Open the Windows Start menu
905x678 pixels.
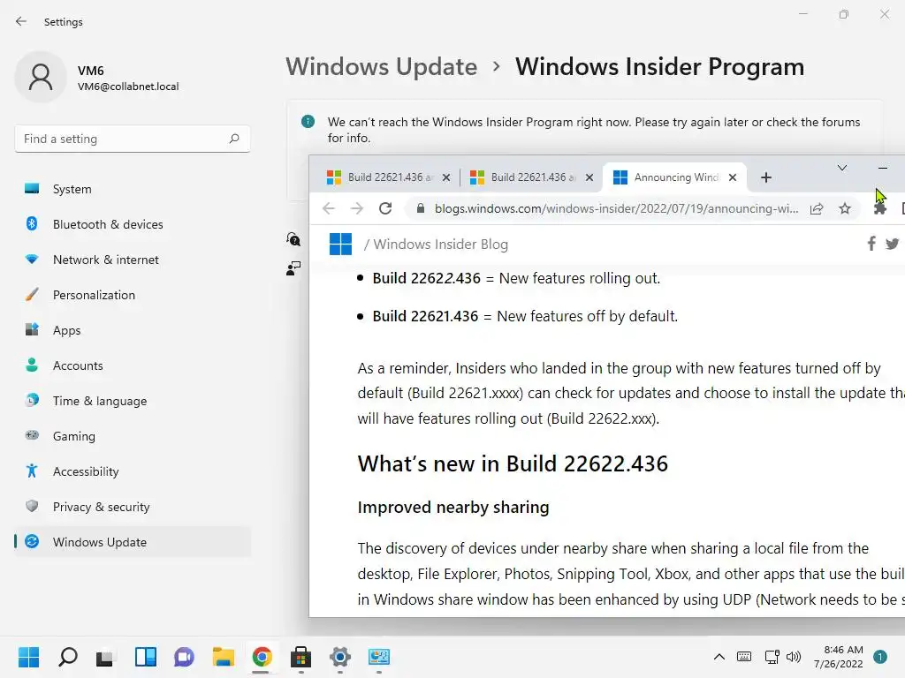pos(28,657)
